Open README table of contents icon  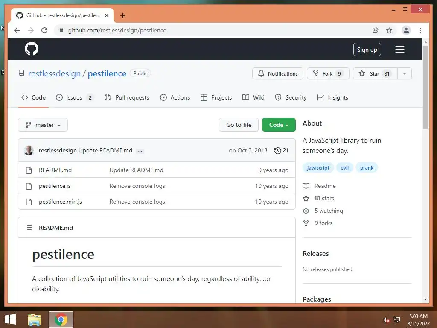(x=29, y=227)
